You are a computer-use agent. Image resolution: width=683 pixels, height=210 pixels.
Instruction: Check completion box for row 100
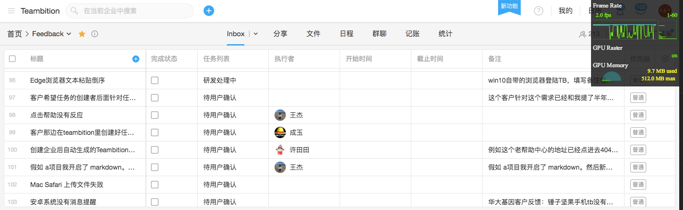tap(155, 150)
